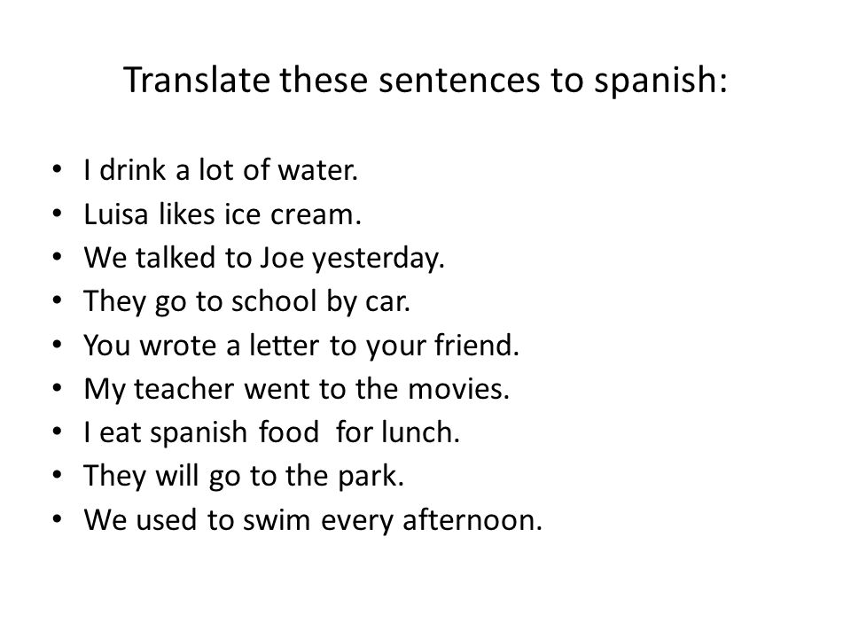Select the line 'Luisa likes ice cream.'
Image resolution: width=851 pixels, height=638 pixels.
click(223, 214)
